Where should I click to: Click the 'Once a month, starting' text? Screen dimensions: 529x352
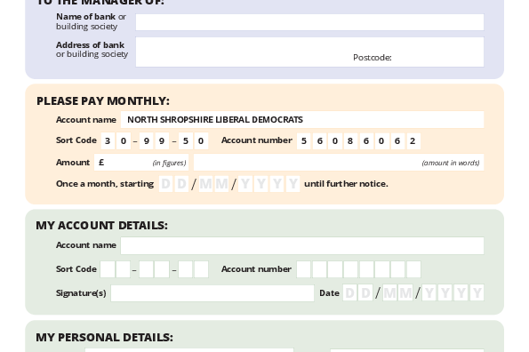click(105, 184)
